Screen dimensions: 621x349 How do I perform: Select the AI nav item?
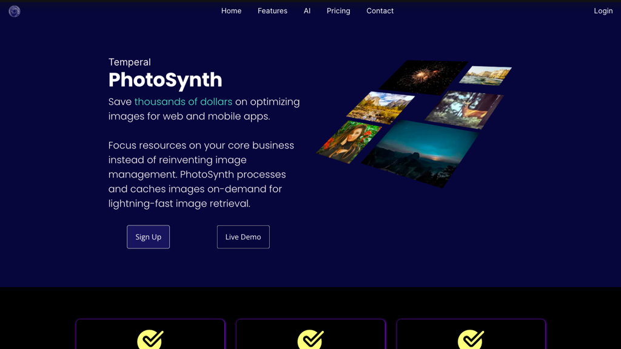point(307,11)
